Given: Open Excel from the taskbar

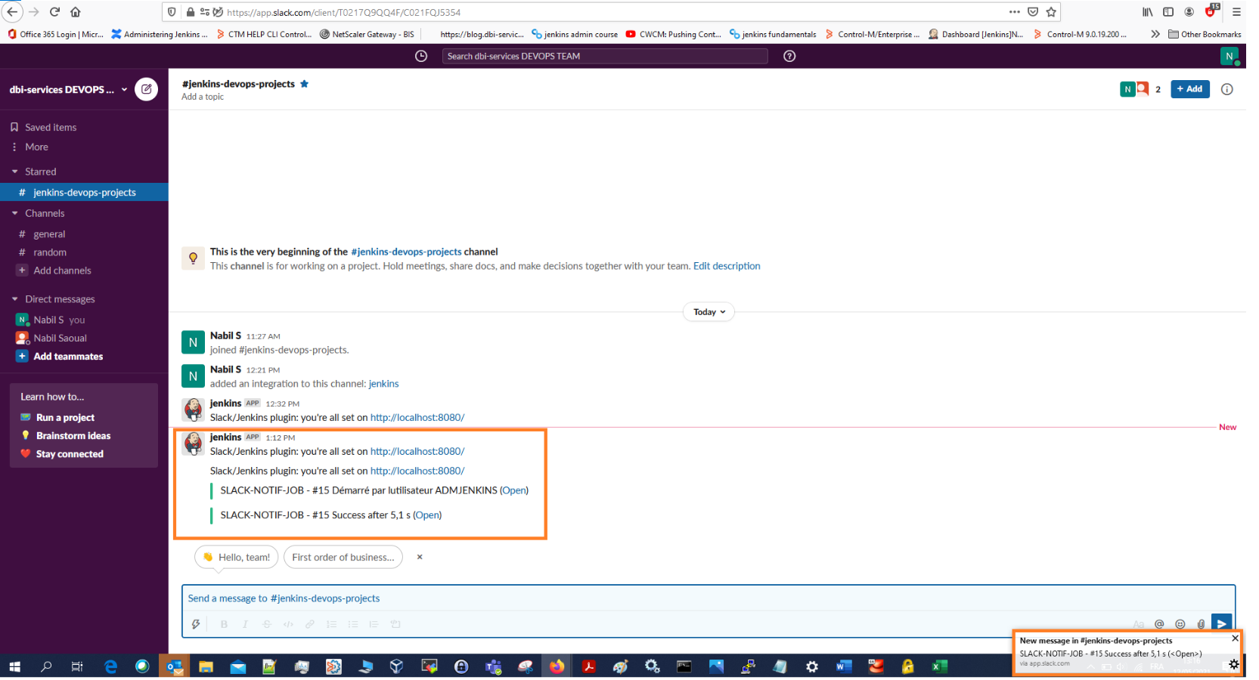Looking at the screenshot, I should pyautogui.click(x=939, y=666).
